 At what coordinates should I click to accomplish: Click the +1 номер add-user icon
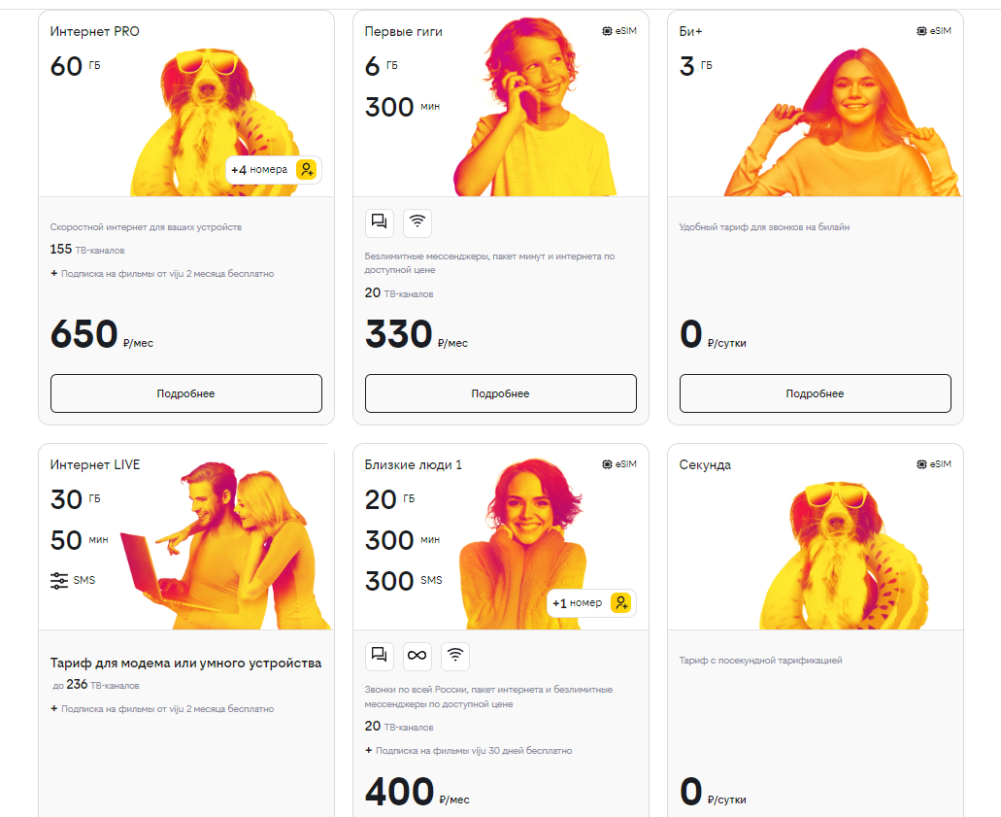tap(620, 602)
